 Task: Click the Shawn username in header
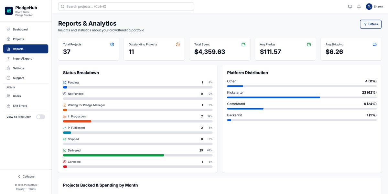[x=378, y=6]
